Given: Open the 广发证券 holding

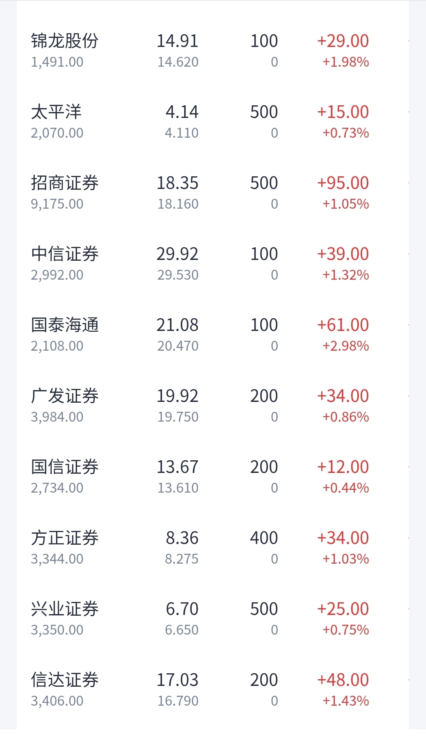Looking at the screenshot, I should [213, 406].
